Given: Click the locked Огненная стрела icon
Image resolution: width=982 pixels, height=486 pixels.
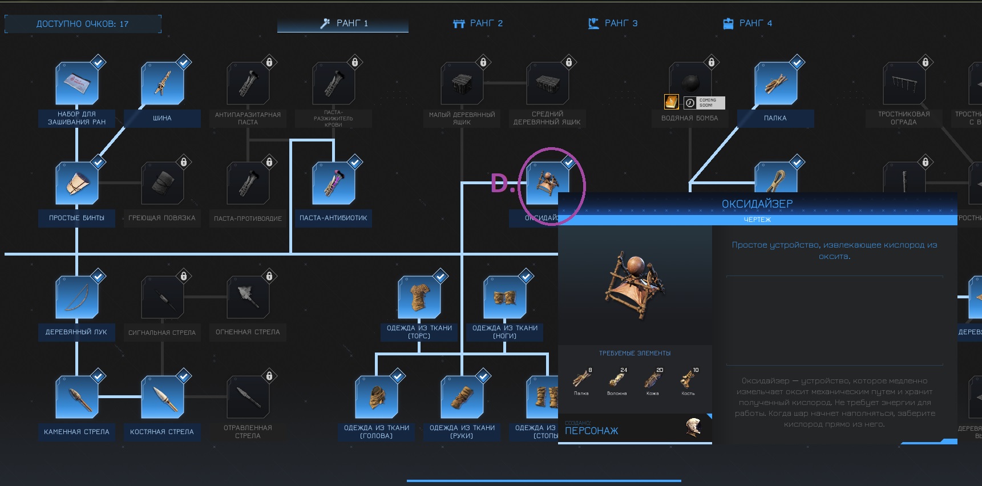Looking at the screenshot, I should pos(248,297).
